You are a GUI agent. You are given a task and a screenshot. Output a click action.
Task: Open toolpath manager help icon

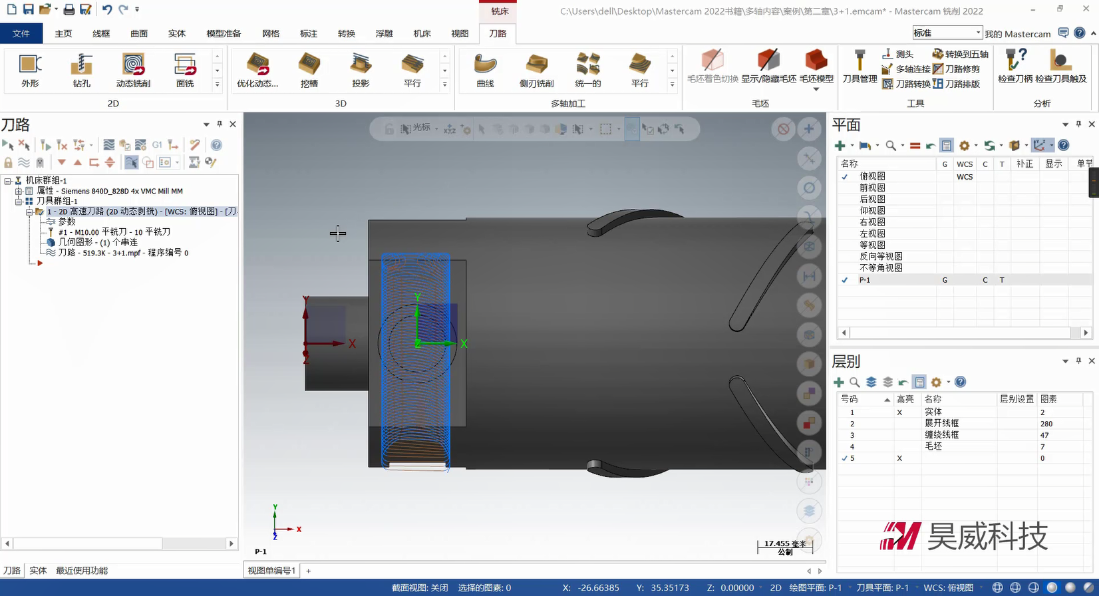pyautogui.click(x=216, y=145)
